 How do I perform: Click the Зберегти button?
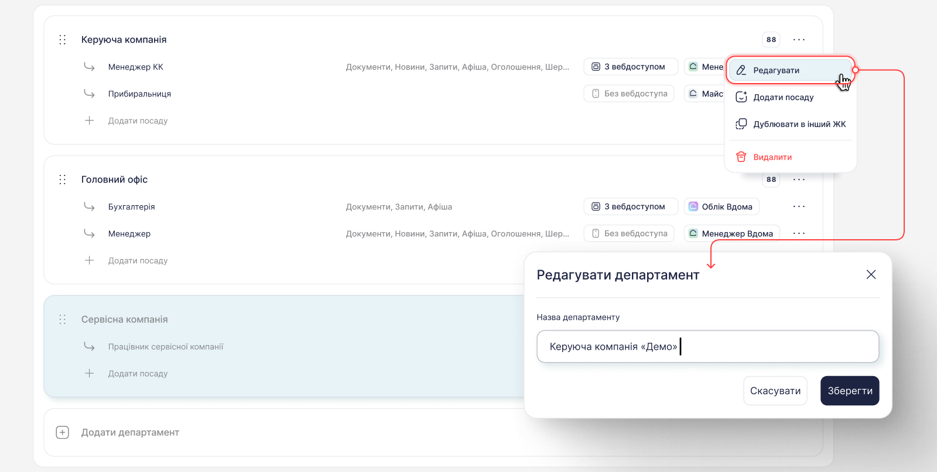850,391
